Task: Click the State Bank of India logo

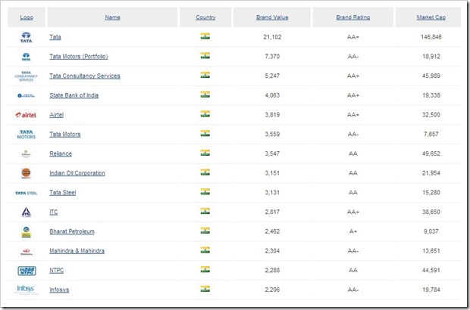Action: 26,95
